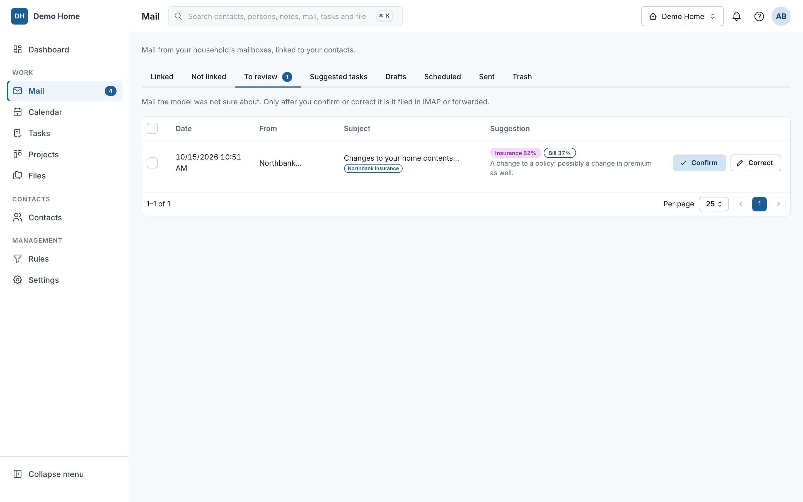The height and width of the screenshot is (502, 803).
Task: Click the Correct button for Northbank mail
Action: [x=756, y=163]
